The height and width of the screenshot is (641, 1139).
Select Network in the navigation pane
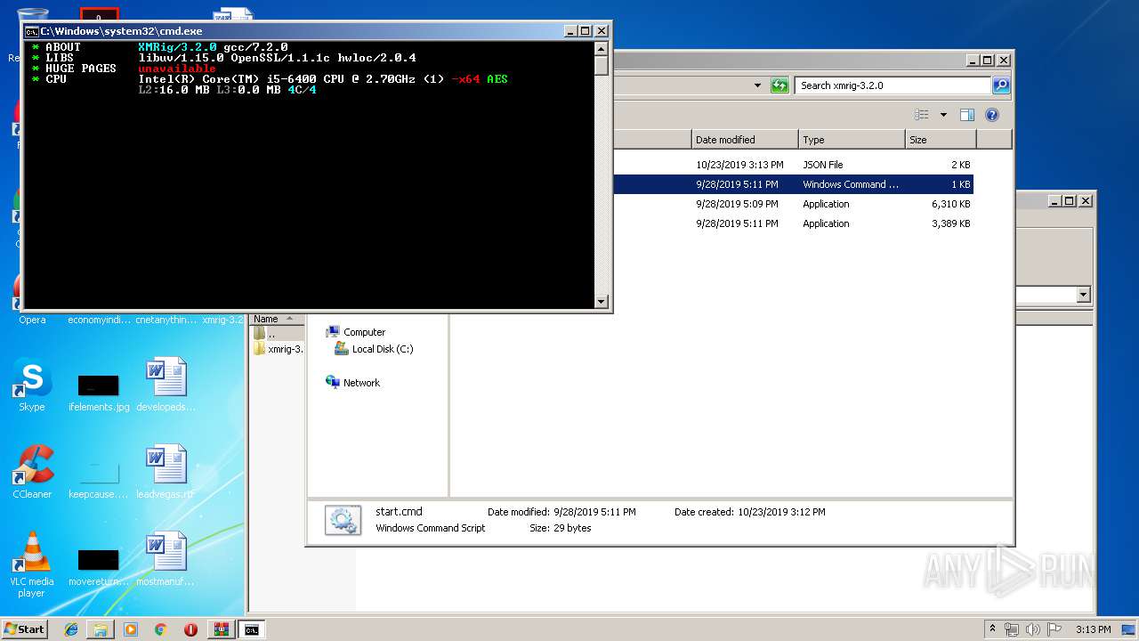tap(353, 383)
